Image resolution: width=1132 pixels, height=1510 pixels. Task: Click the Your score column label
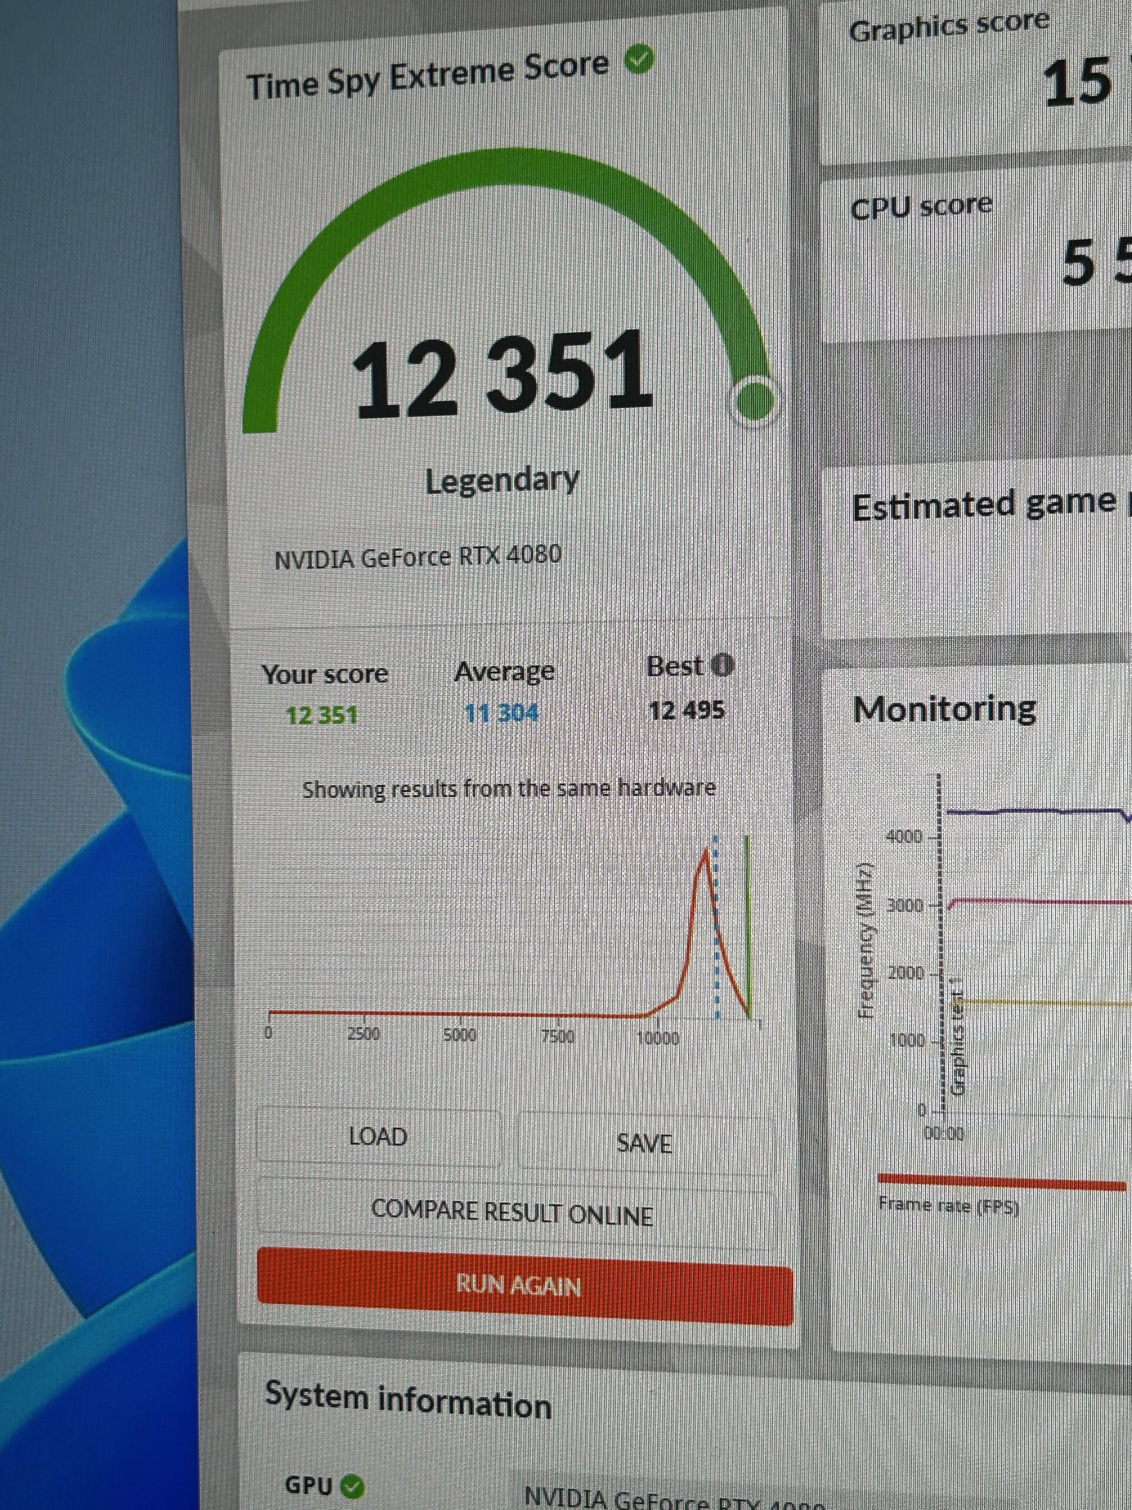click(325, 674)
